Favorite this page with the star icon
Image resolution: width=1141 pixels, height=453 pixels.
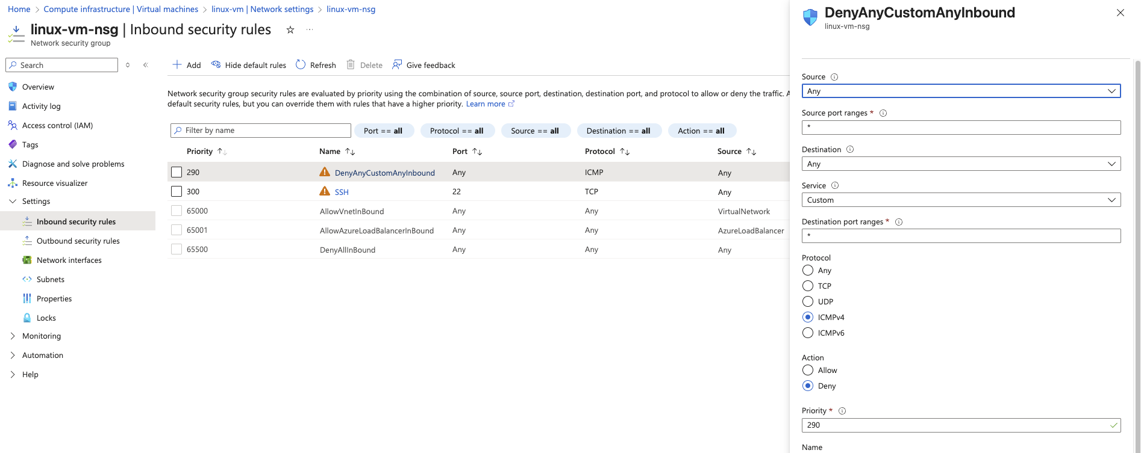tap(290, 29)
